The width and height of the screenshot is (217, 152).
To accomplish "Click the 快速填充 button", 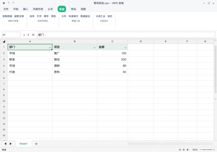I will tap(73, 16).
